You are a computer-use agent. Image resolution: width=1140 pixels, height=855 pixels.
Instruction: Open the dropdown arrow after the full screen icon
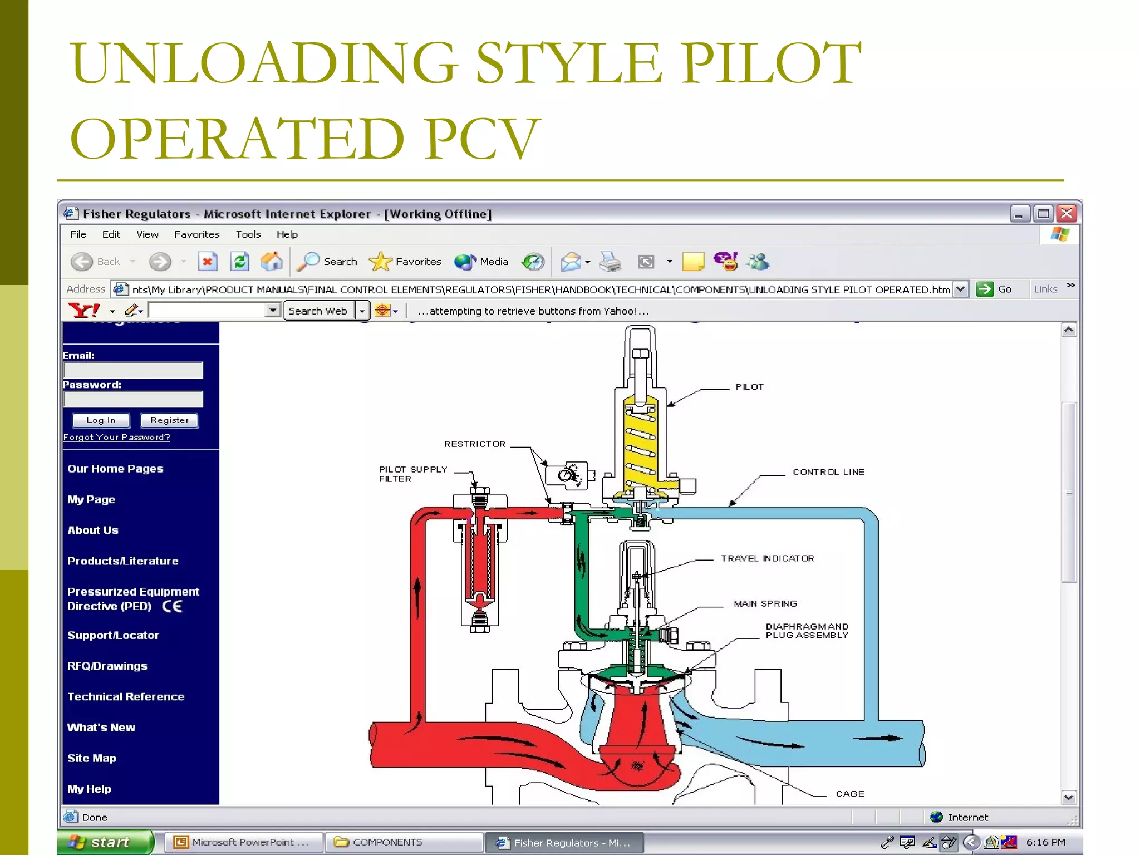point(670,262)
